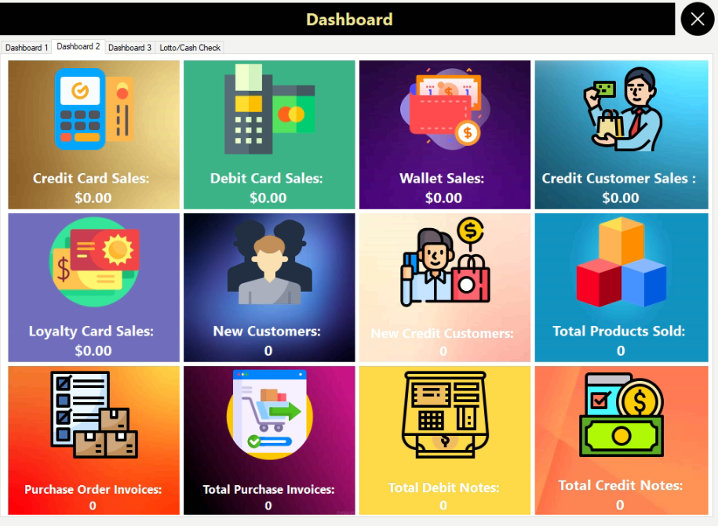
Task: Click the New Credit Customers shopper icon
Action: (x=445, y=262)
